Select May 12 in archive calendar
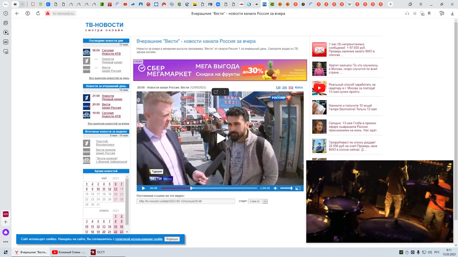458x257 pixels. (109, 189)
